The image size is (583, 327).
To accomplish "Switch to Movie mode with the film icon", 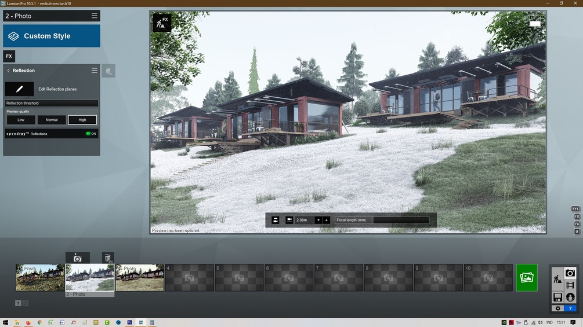I will point(570,285).
